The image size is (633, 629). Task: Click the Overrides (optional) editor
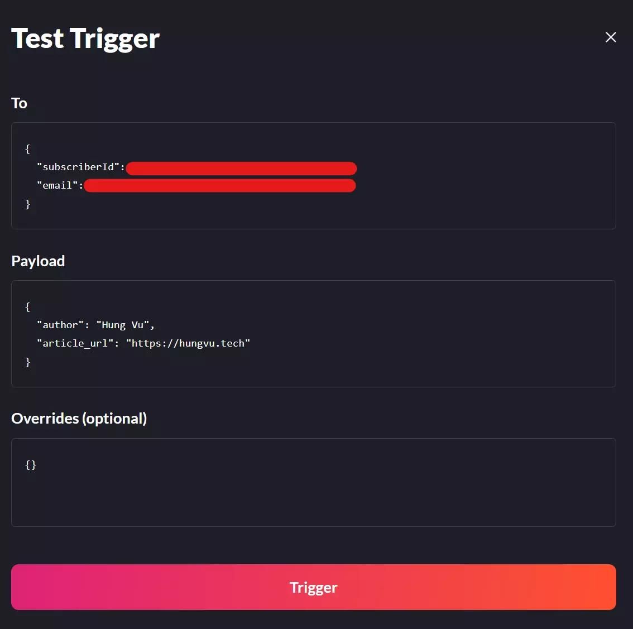click(x=313, y=483)
